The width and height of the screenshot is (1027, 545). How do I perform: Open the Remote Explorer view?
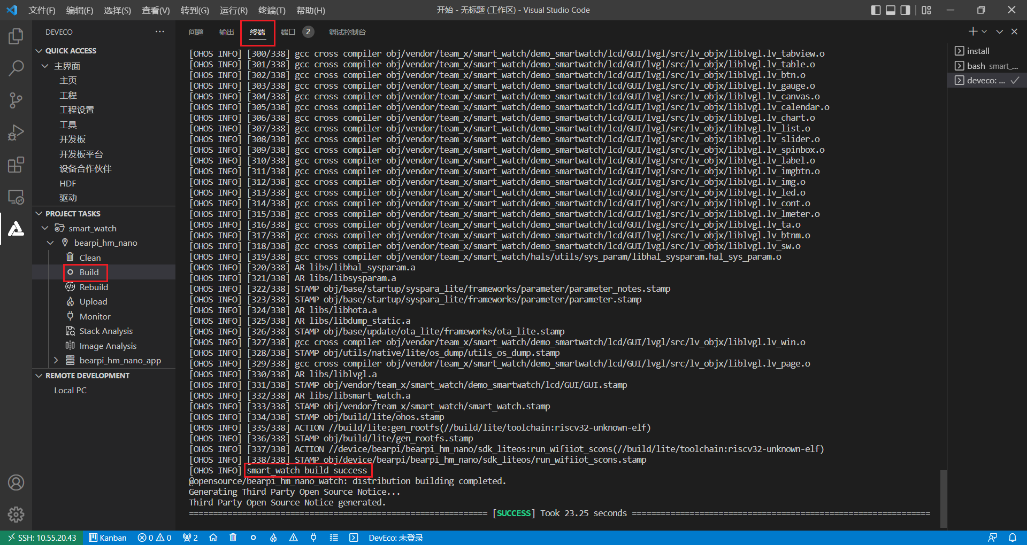(16, 197)
